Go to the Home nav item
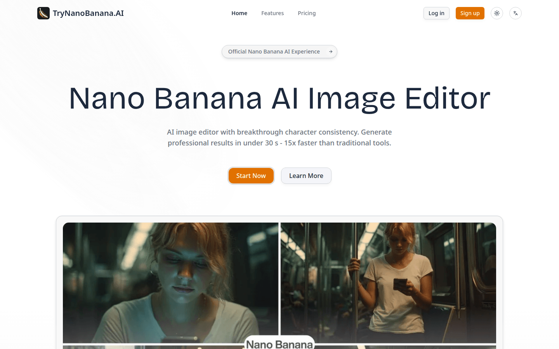 click(x=239, y=13)
